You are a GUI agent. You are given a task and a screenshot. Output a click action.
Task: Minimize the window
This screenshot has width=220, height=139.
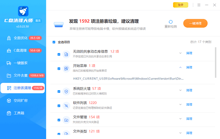(x=207, y=5)
